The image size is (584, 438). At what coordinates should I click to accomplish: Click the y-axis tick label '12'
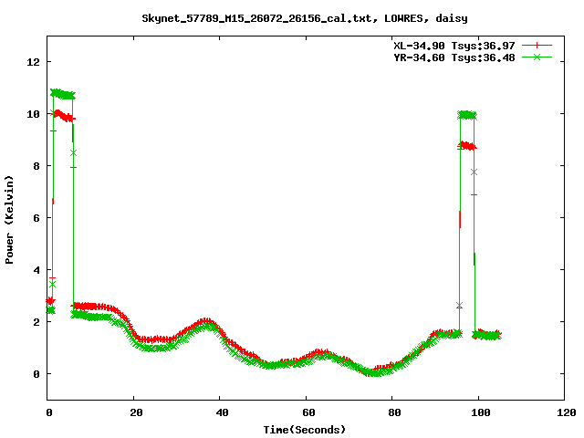pos(33,62)
